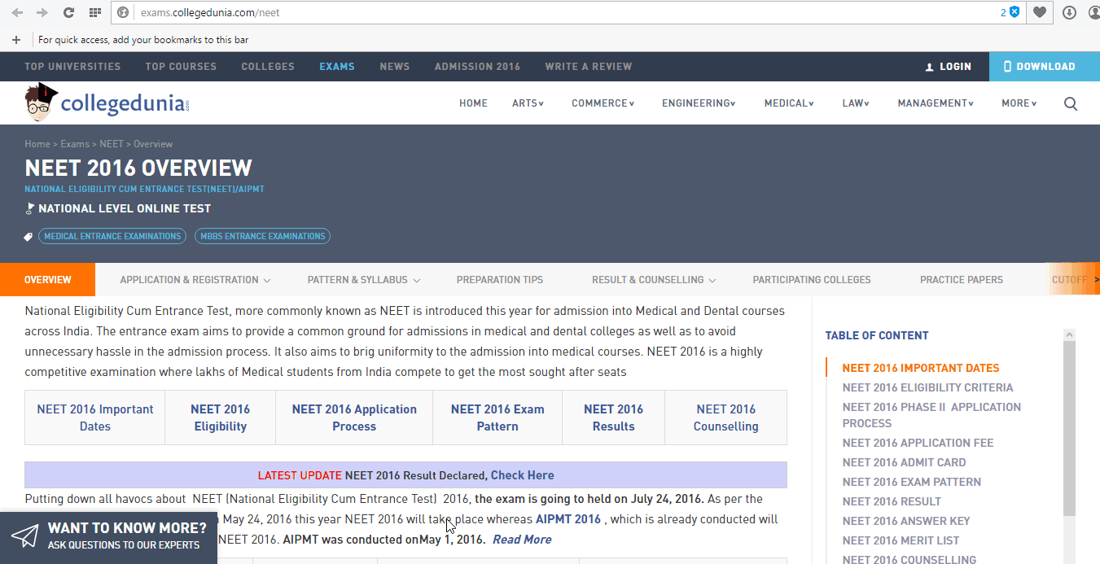Viewport: 1100px width, 564px height.
Task: Open the NEET 2016 Counselling table cell link
Action: 726,418
